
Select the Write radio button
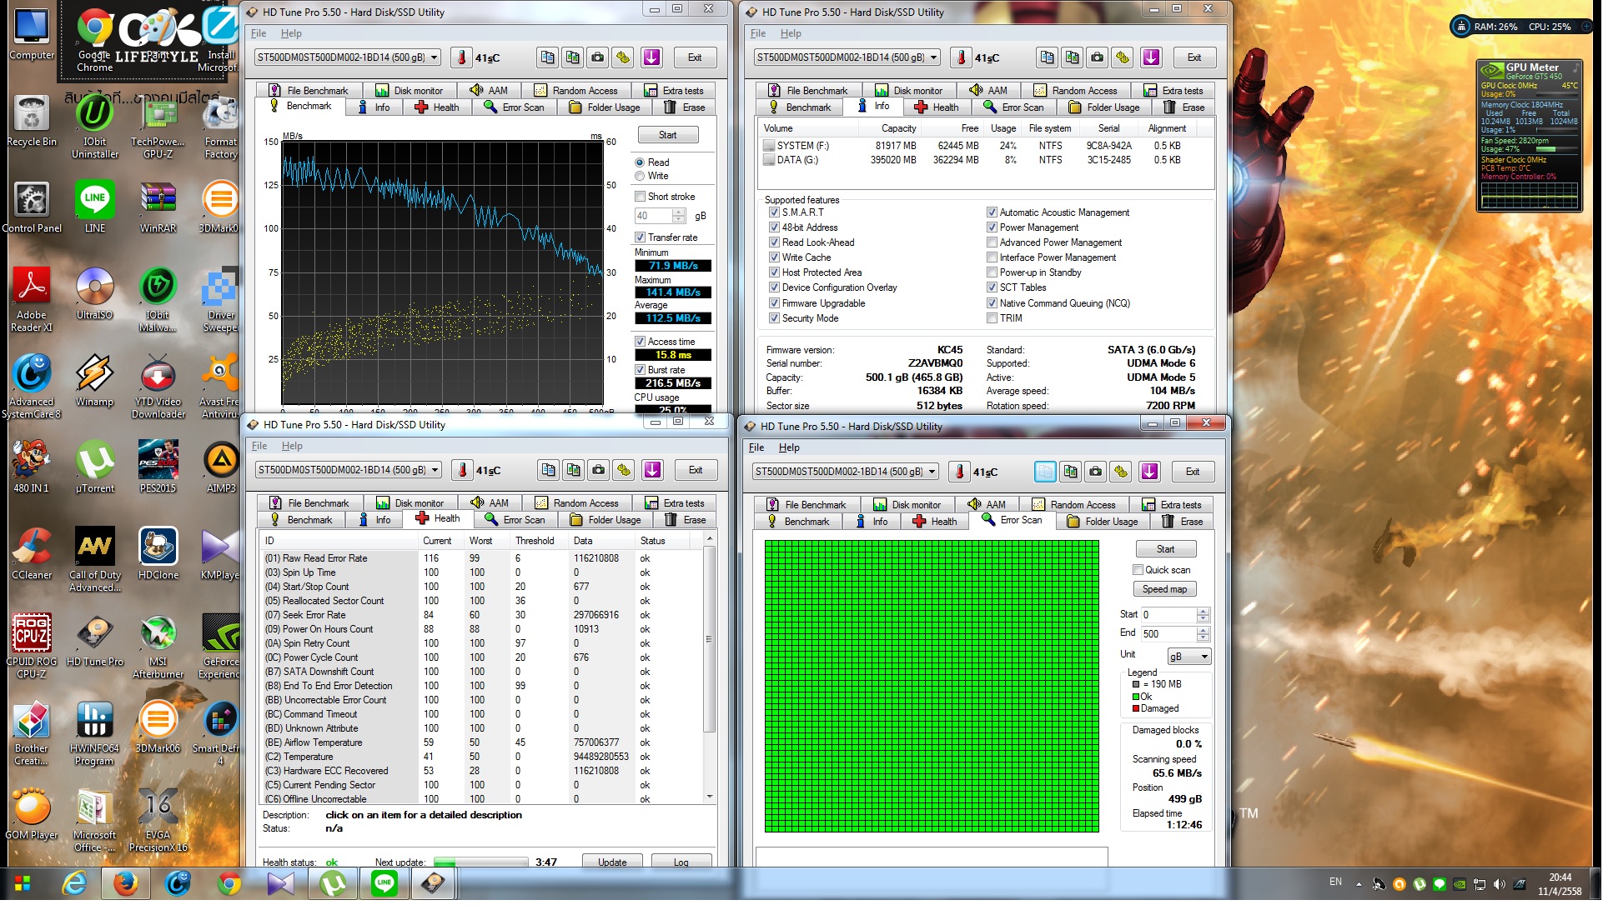coord(640,176)
